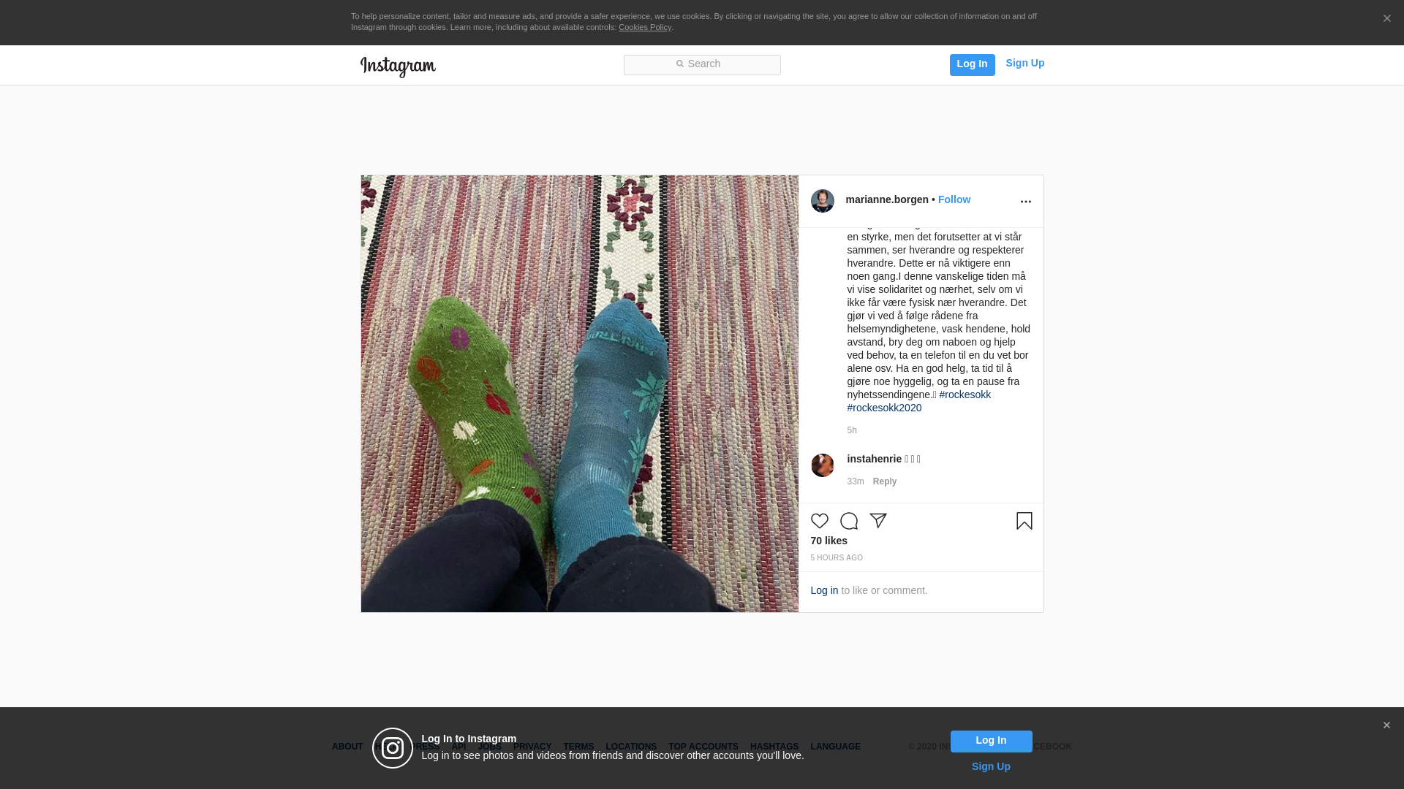Open the three-dots post options menu

[1025, 202]
